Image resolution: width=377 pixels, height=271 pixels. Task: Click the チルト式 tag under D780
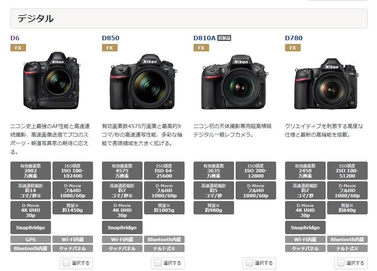coord(347,248)
